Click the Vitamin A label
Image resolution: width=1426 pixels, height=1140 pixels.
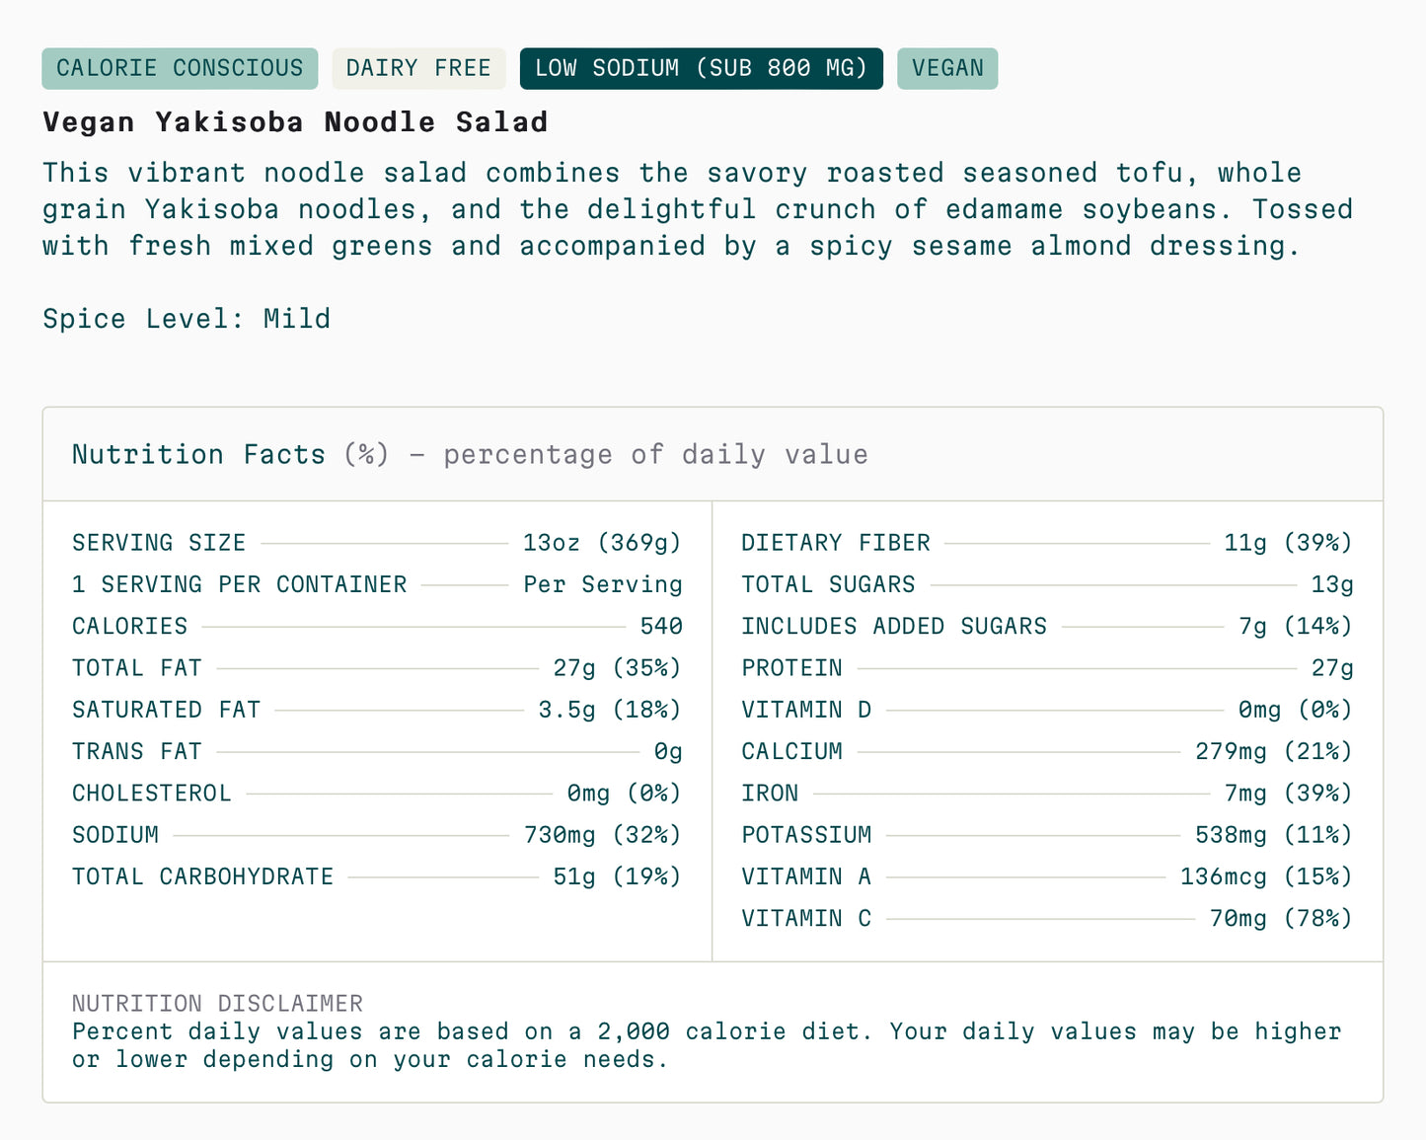806,876
